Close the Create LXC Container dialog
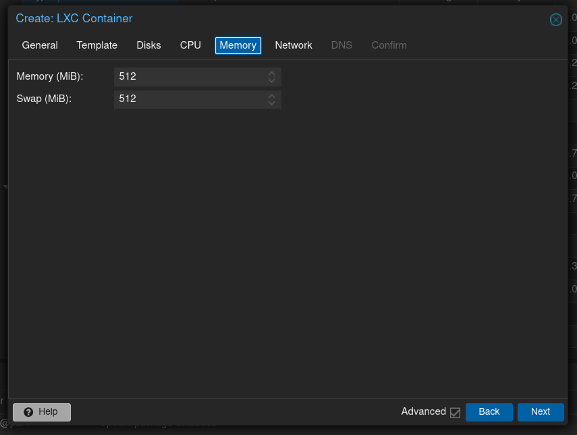577x435 pixels. click(x=555, y=20)
